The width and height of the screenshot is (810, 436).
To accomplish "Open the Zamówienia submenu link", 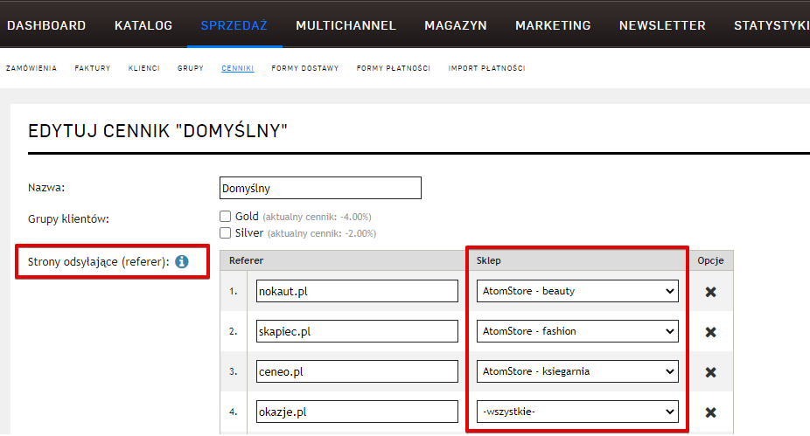I will (x=31, y=68).
